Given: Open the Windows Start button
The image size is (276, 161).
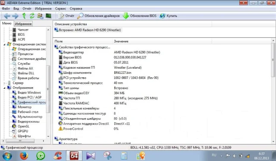Looking at the screenshot, I should tap(7, 156).
